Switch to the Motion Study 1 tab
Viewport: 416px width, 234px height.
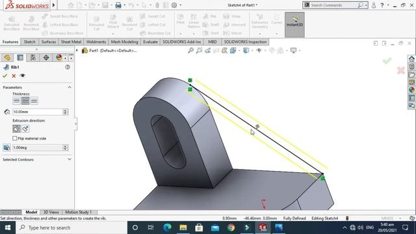pos(79,212)
